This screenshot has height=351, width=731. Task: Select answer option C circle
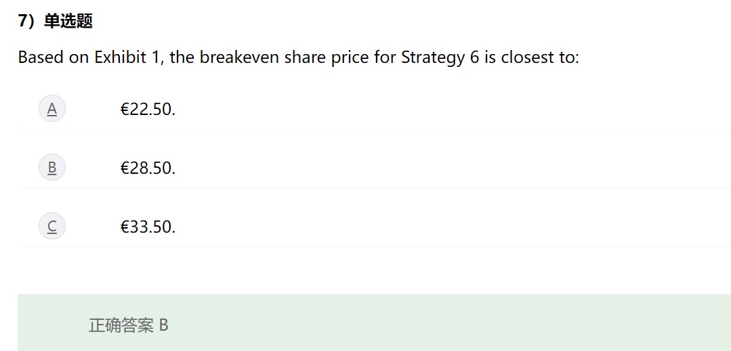click(51, 226)
